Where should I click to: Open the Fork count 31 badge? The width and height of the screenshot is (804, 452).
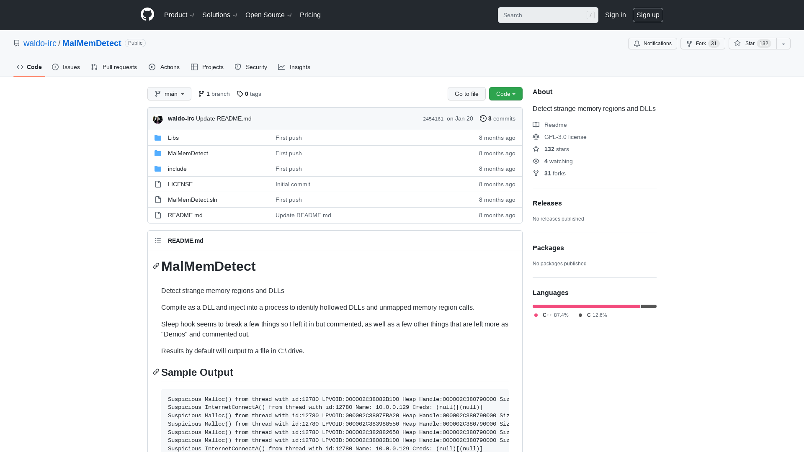click(x=714, y=44)
